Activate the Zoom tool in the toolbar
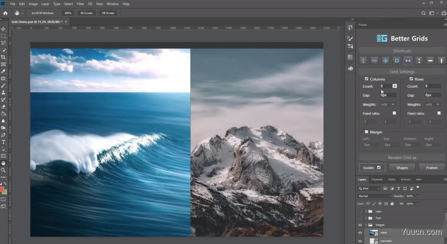 [3, 170]
